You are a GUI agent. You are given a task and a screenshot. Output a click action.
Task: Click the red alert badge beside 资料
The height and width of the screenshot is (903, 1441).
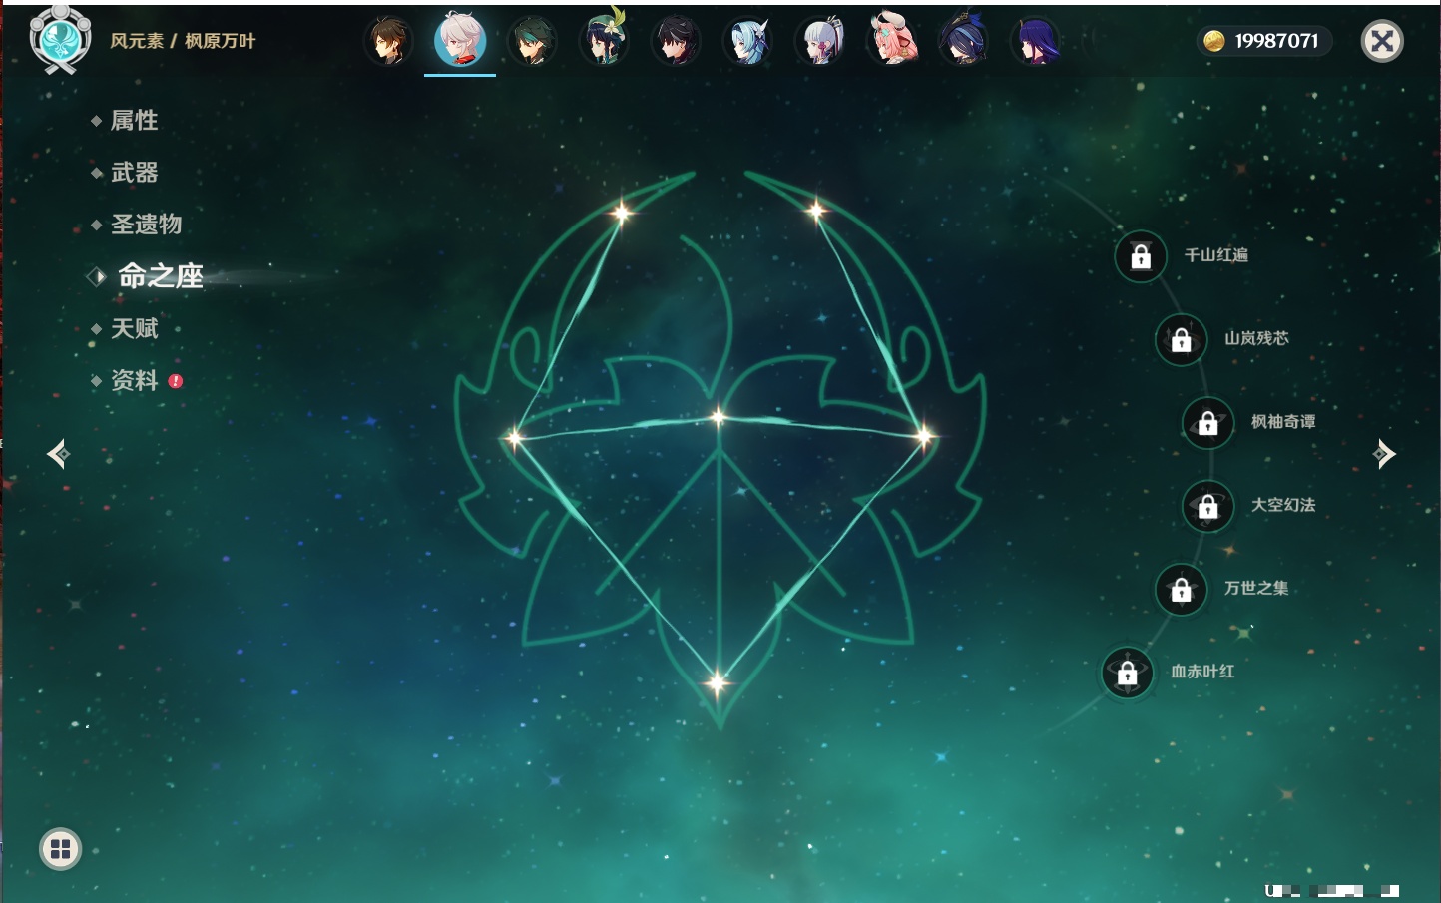(x=176, y=381)
